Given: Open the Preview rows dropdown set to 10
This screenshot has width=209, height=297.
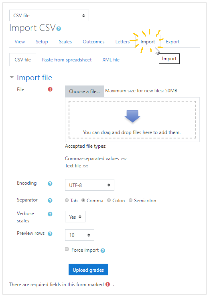Looking at the screenshot, I should [x=79, y=235].
